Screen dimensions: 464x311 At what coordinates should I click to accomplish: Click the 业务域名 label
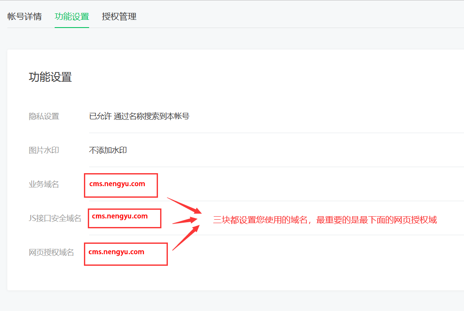44,184
